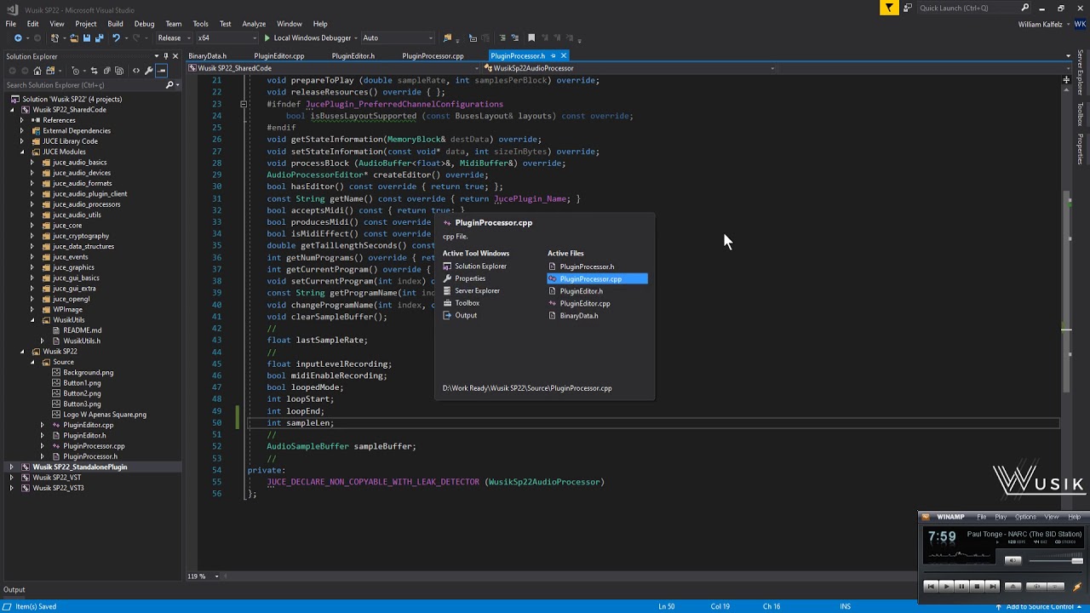Select PluginEditor.h in Active Files list
This screenshot has height=613, width=1090.
pos(581,291)
